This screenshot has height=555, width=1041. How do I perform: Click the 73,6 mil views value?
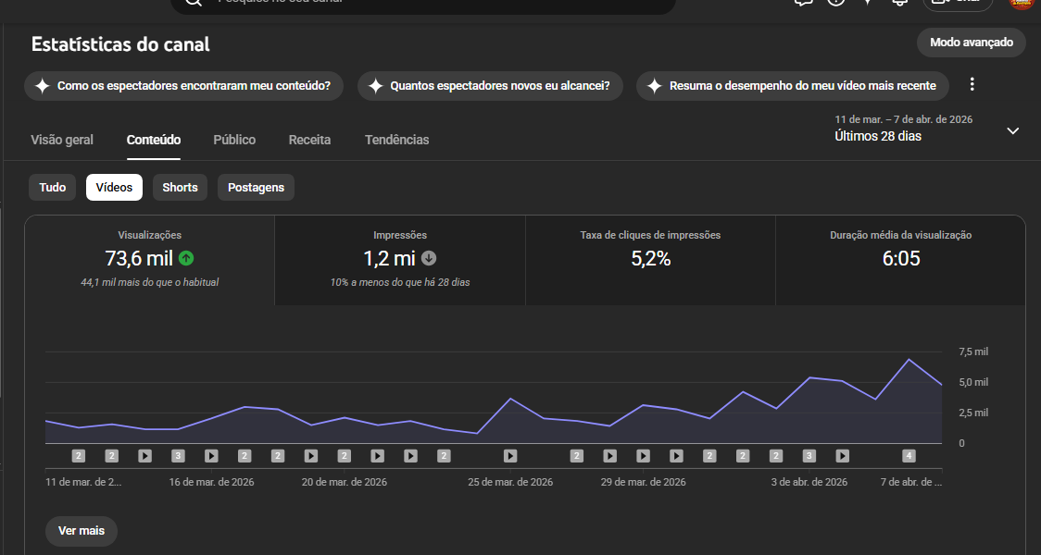(139, 258)
